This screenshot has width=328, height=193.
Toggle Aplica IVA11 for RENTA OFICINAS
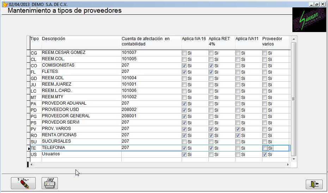pos(238,135)
